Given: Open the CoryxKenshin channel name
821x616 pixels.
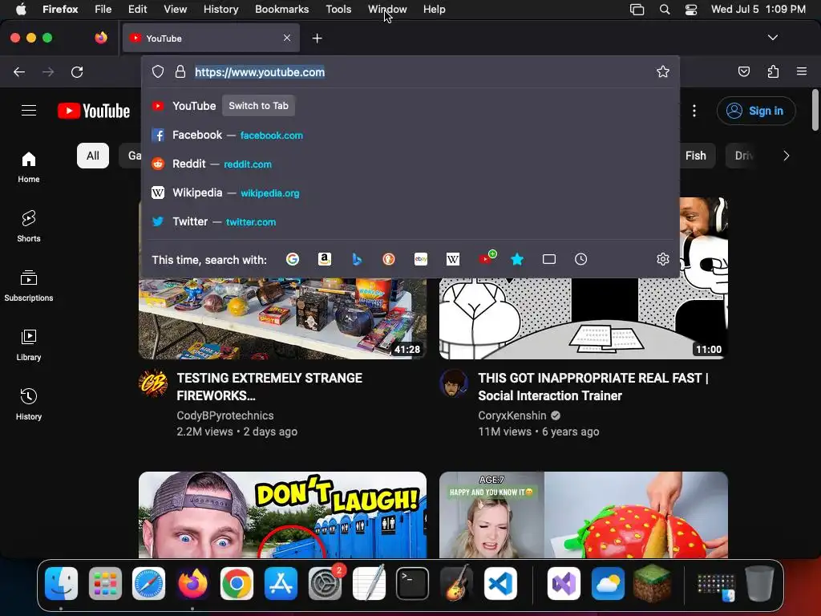Looking at the screenshot, I should 512,415.
